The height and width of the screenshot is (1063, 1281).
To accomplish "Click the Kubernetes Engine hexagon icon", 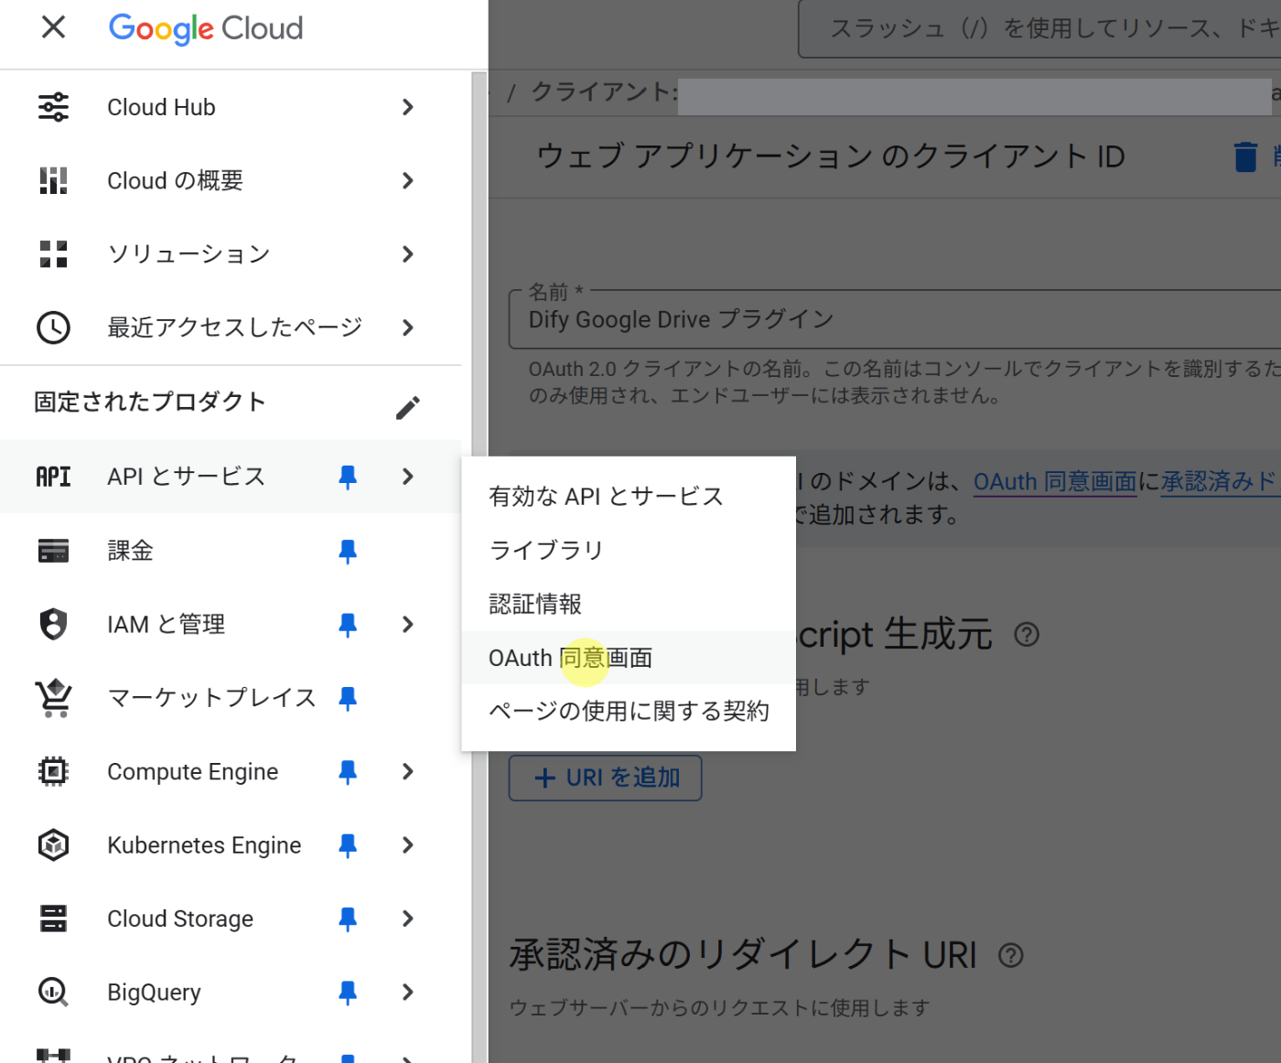I will coord(53,845).
